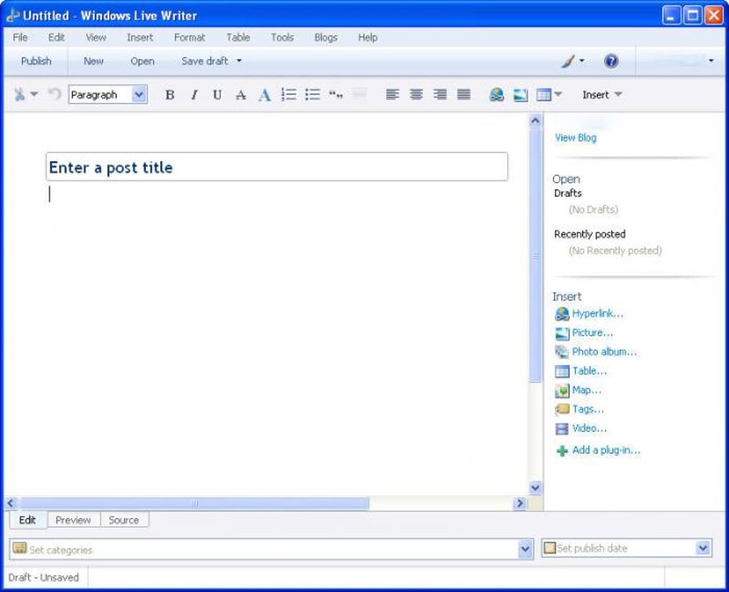
Task: Center align text
Action: (x=416, y=94)
